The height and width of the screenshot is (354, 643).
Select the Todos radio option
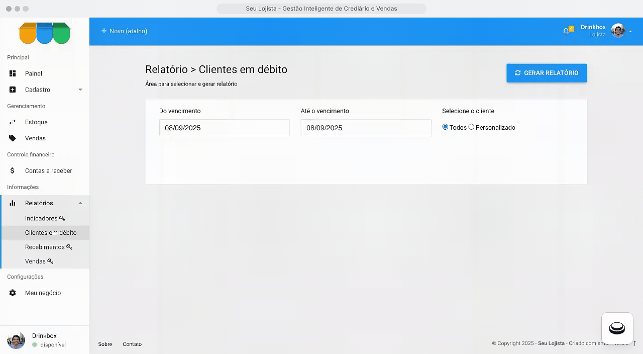click(x=445, y=127)
